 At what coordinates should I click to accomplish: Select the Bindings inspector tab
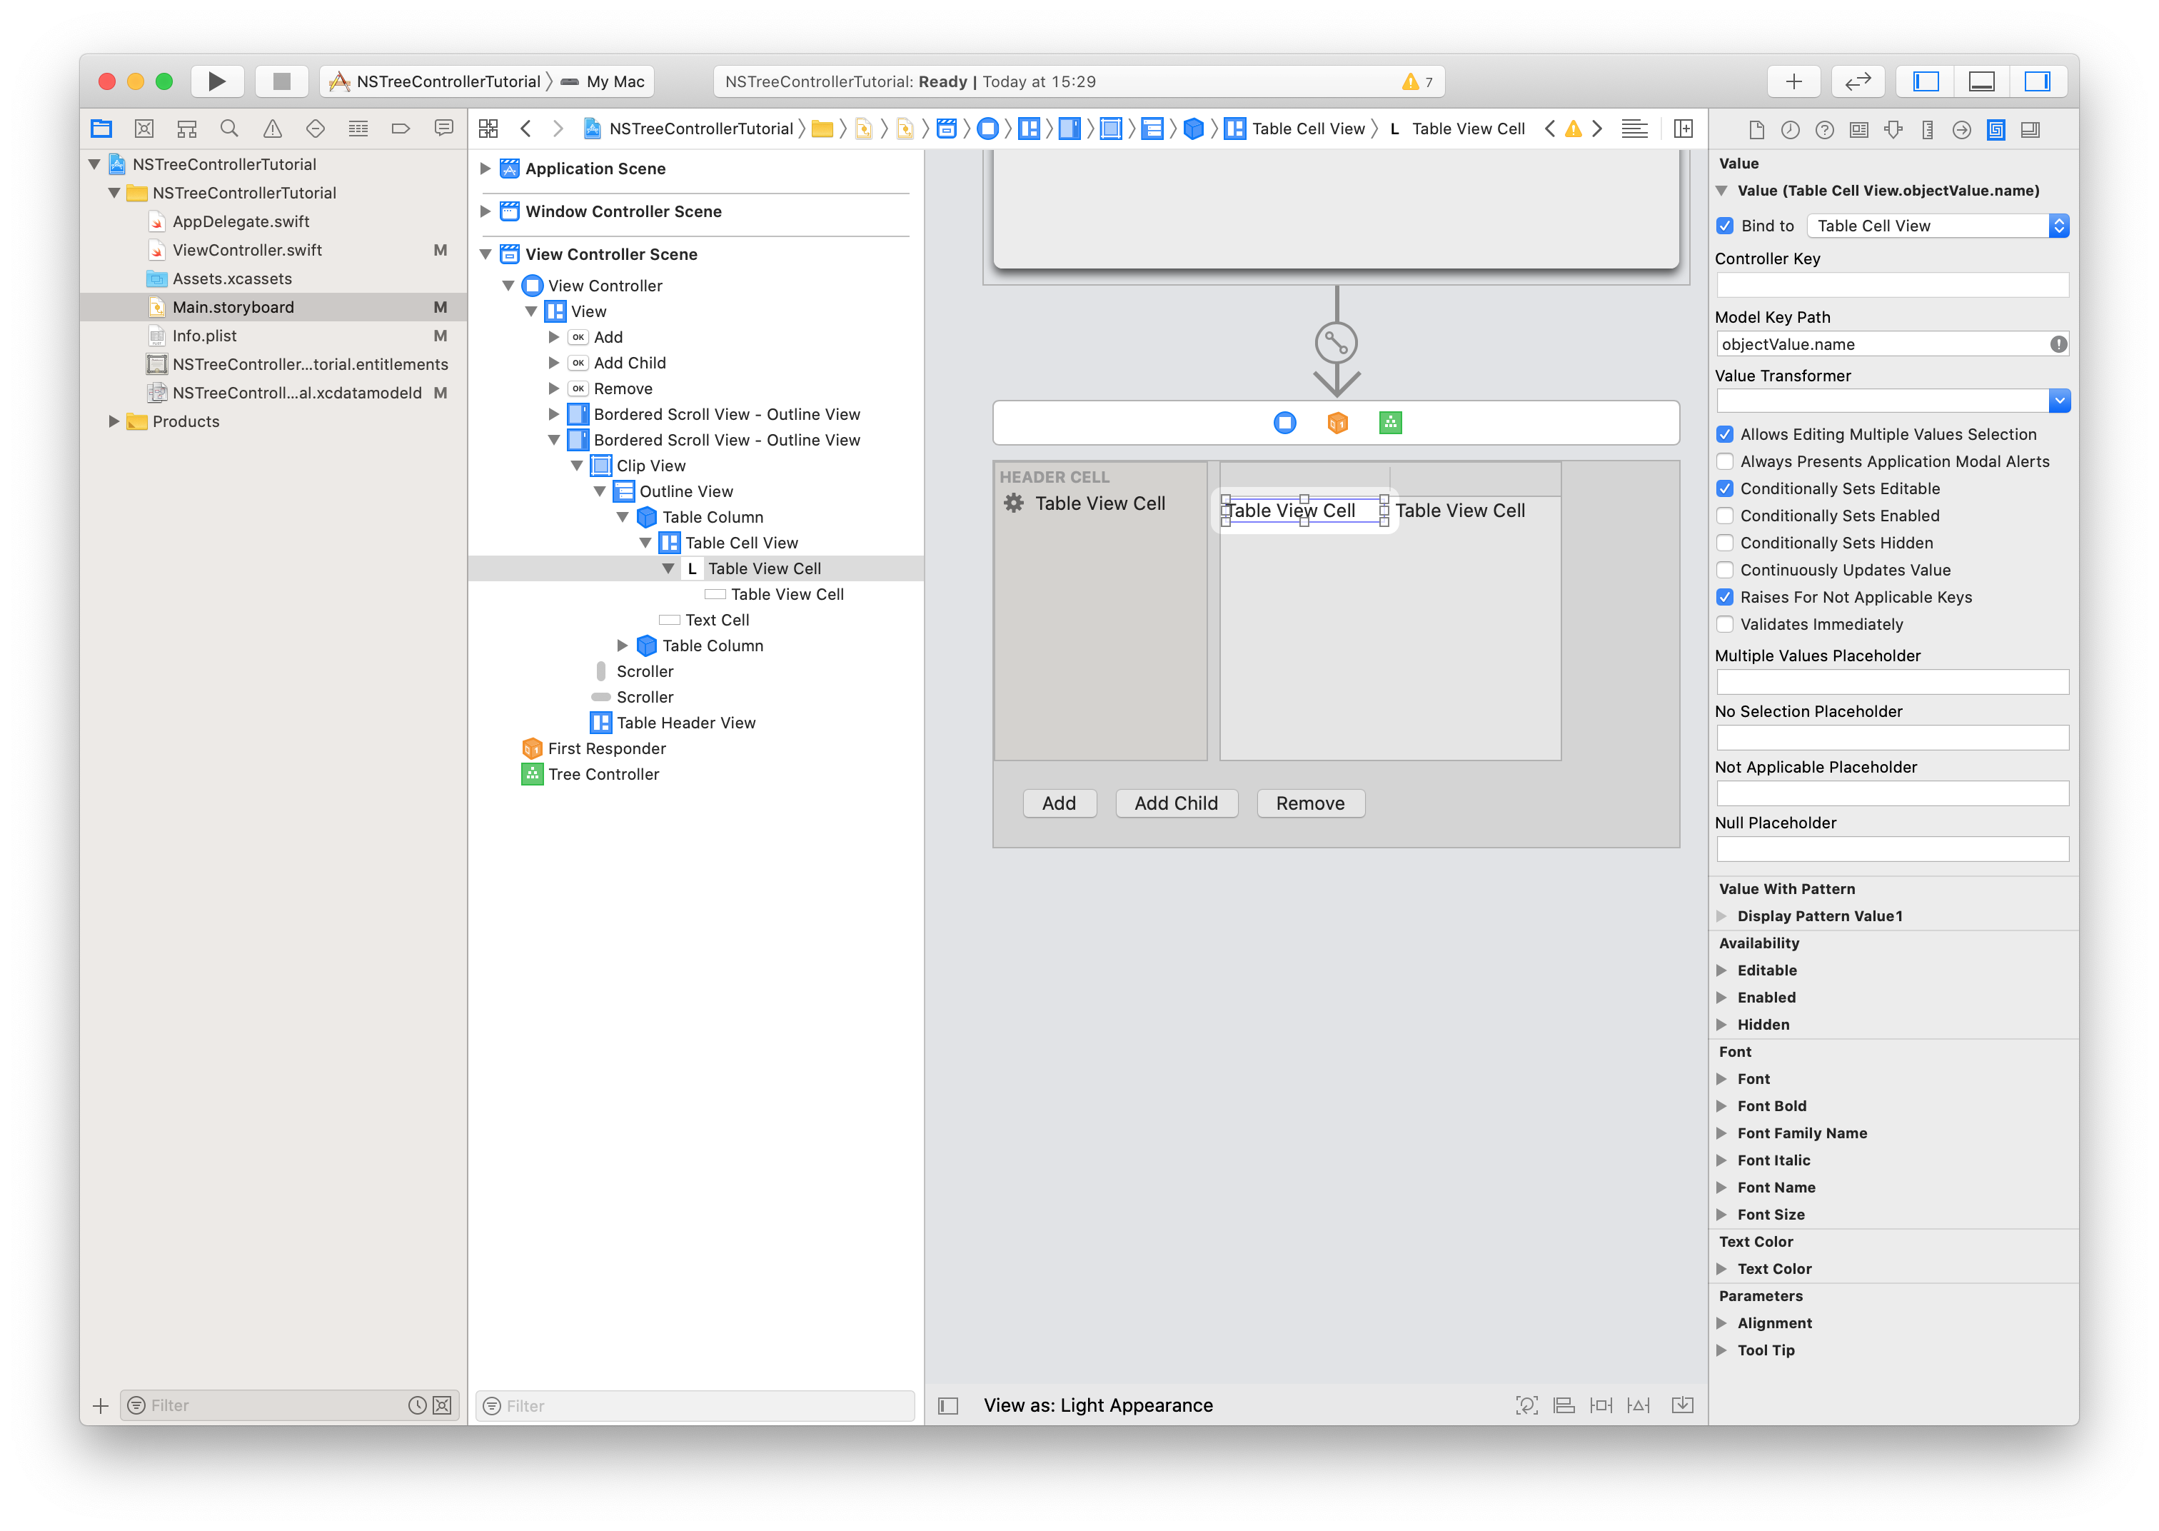[1996, 129]
